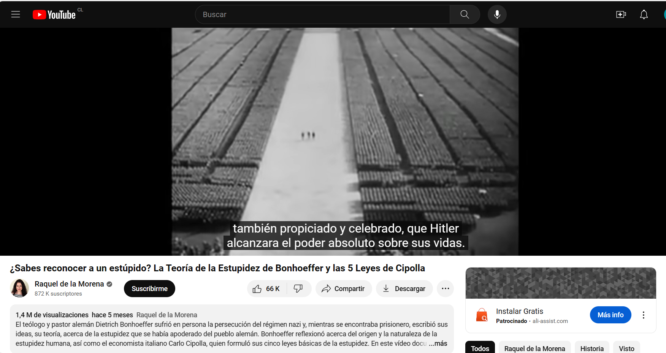Click the ad banner image
The height and width of the screenshot is (353, 666).
561,283
